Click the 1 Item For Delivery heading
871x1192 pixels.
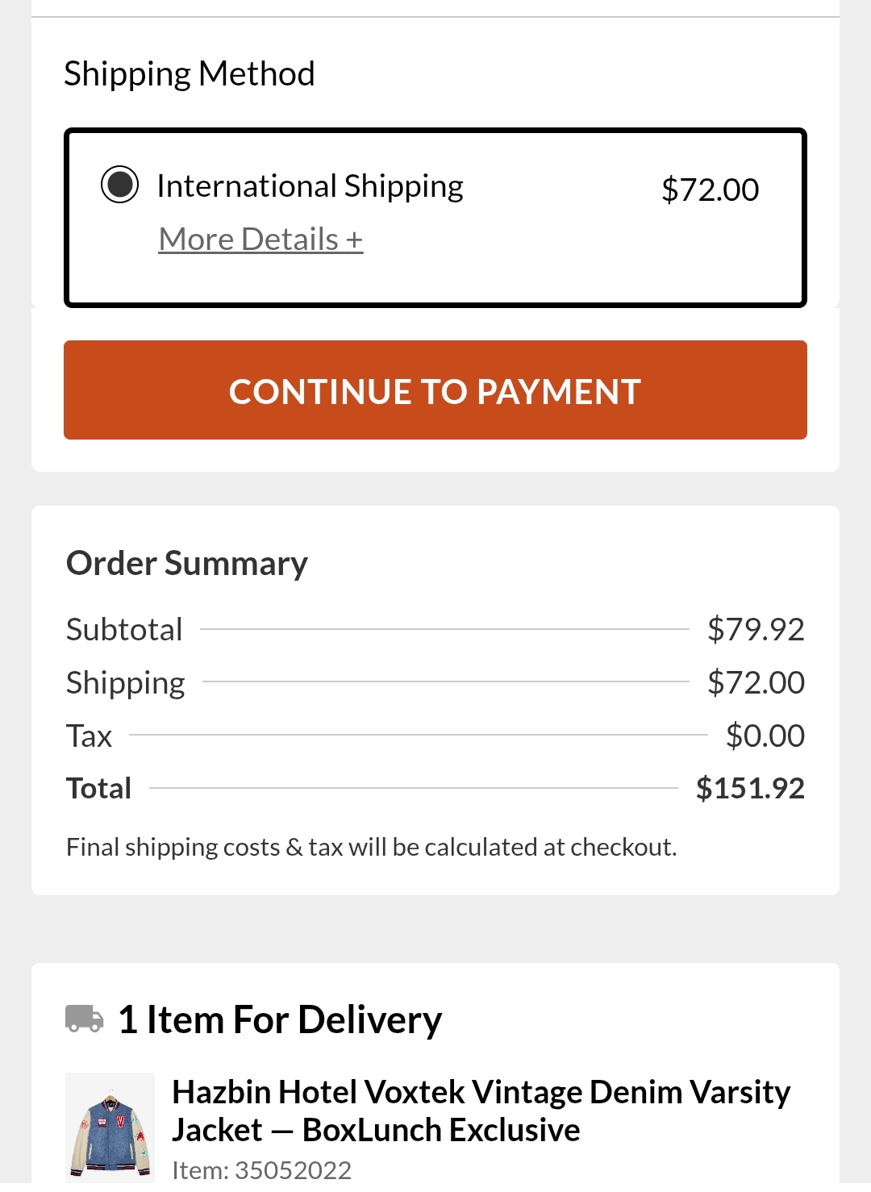tap(280, 1020)
